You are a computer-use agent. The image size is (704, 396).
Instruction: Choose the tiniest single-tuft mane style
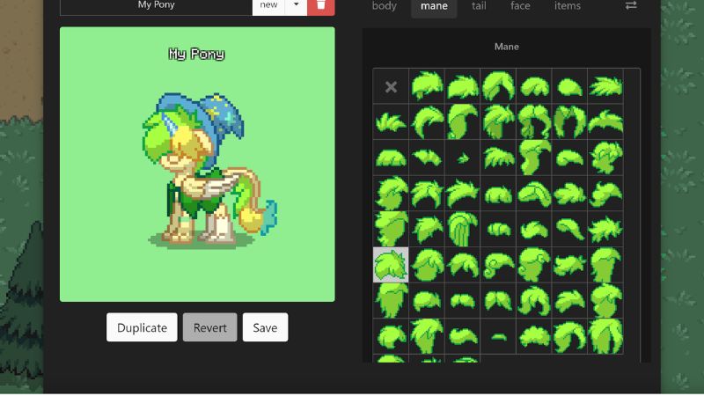point(463,158)
